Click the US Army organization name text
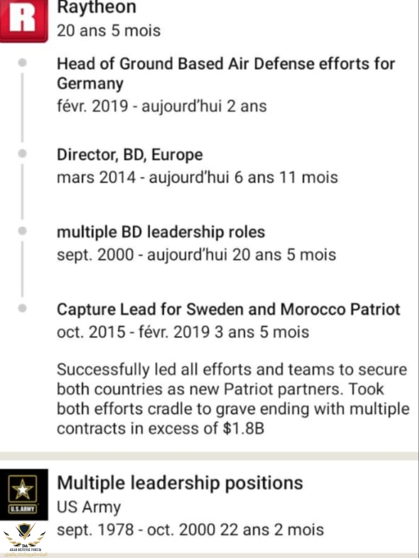Screen dimensions: 419x558 pyautogui.click(x=88, y=507)
